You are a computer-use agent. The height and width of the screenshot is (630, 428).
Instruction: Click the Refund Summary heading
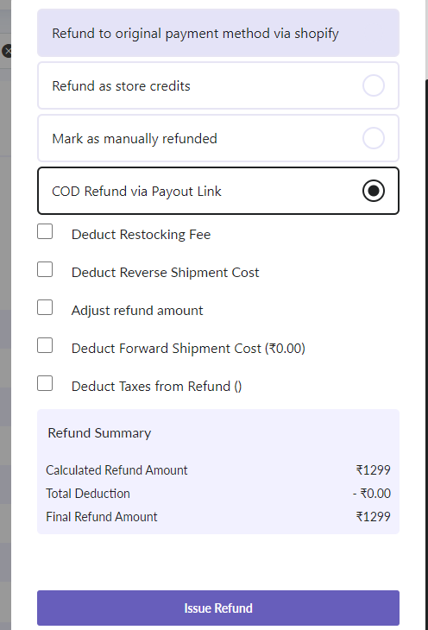point(99,433)
